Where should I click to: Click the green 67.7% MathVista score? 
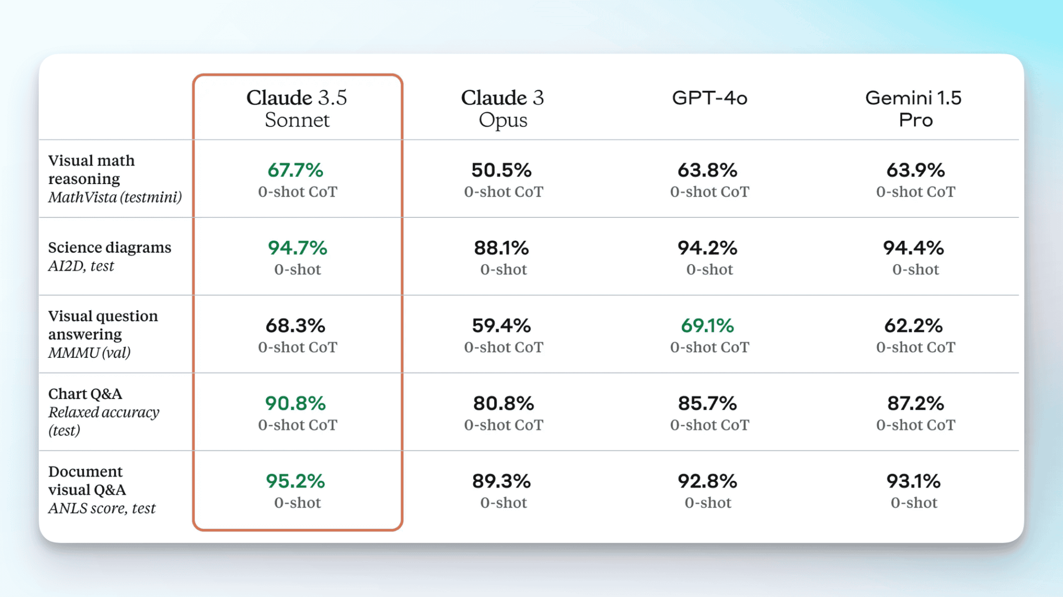[295, 170]
